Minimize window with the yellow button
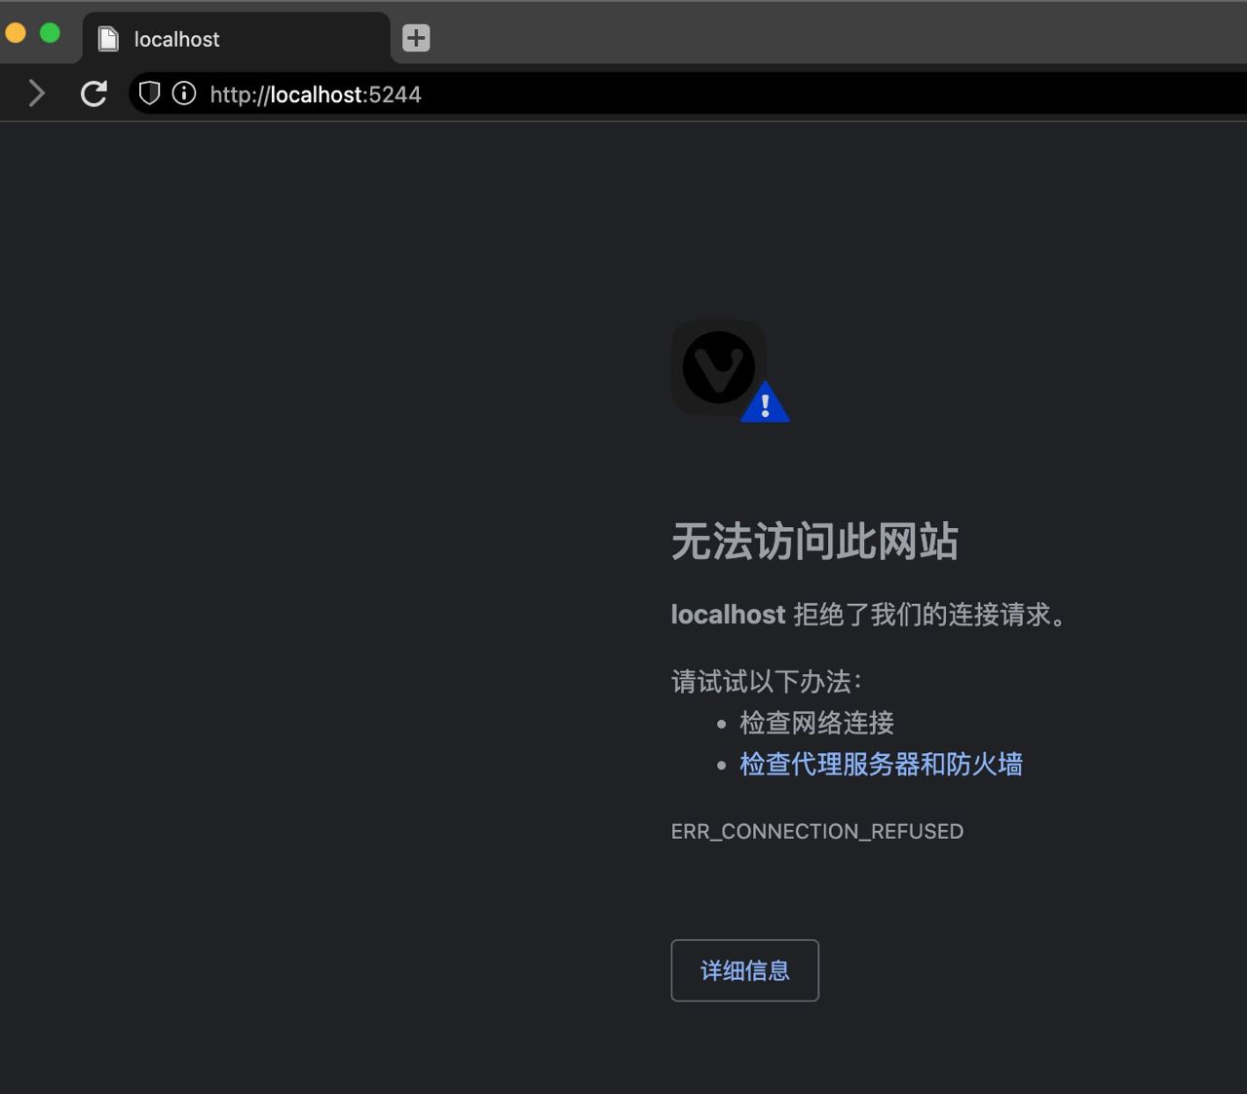The image size is (1247, 1094). [x=16, y=34]
